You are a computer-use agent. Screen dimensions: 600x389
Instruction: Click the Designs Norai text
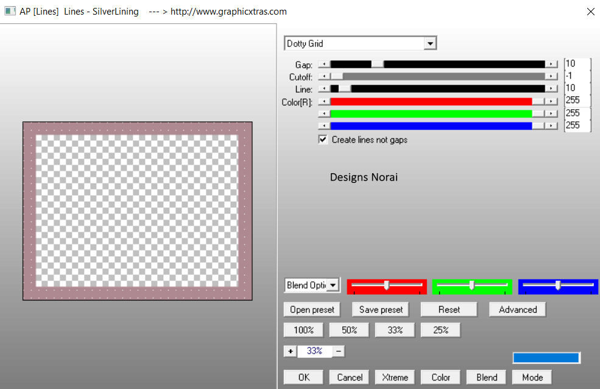tap(364, 177)
